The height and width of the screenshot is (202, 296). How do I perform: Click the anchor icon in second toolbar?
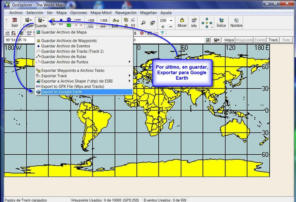(x=135, y=33)
